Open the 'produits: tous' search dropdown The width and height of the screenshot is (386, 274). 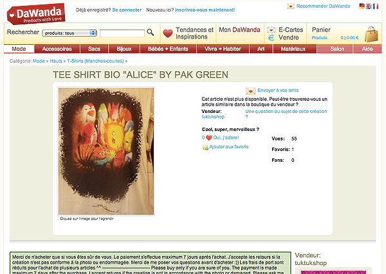(69, 33)
